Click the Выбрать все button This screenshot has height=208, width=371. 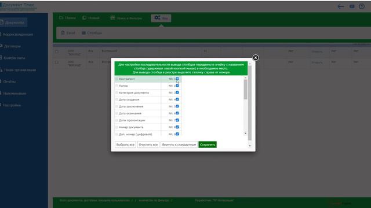coord(125,144)
